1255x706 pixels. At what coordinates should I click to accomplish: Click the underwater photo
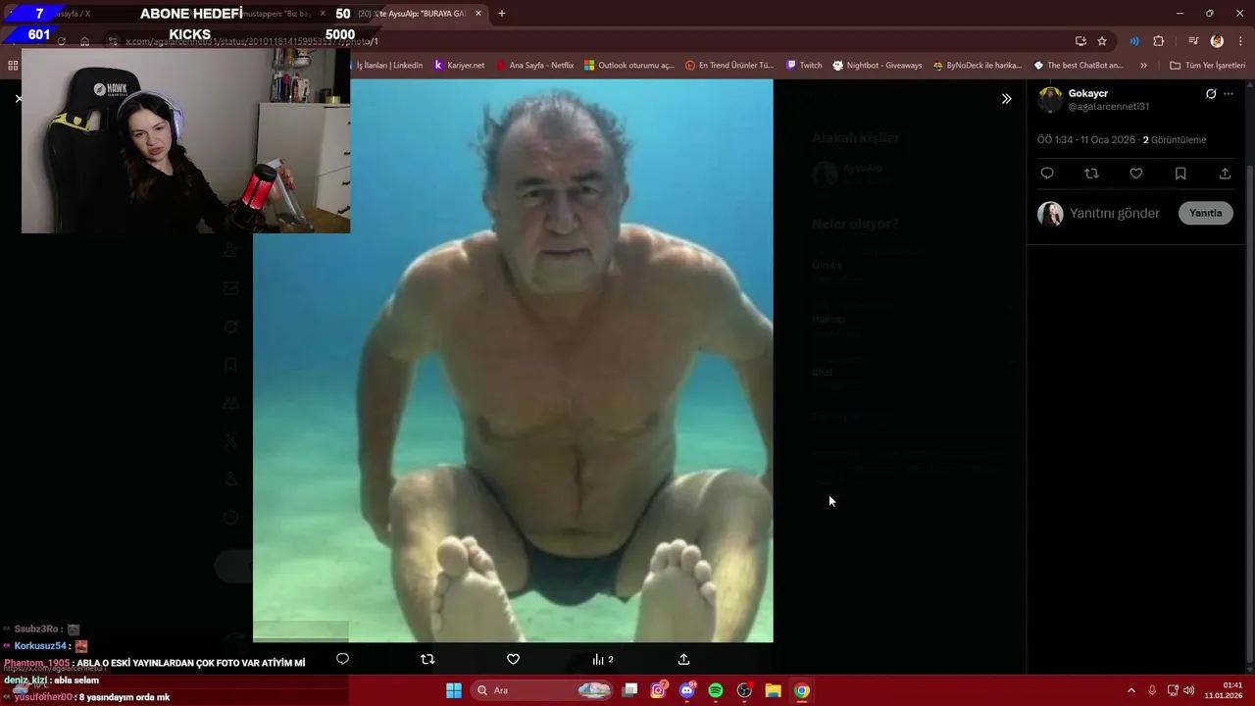(513, 361)
